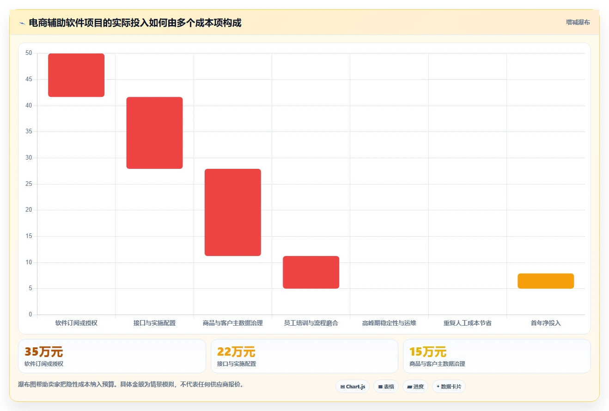Screen dimensions: 609x411
Task: Click the chart title 电商辅助软件项目的实际投入
Action: (x=135, y=23)
